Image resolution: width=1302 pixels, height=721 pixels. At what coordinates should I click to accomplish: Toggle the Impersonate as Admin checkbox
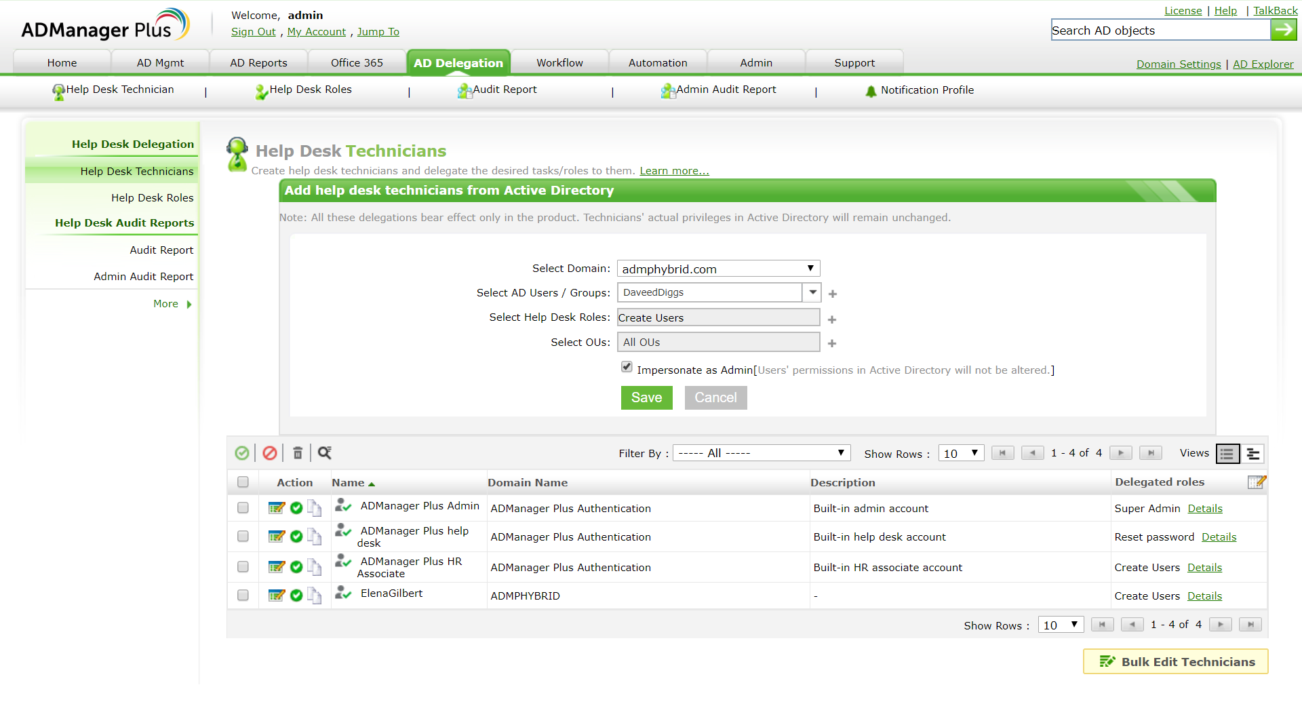(x=627, y=367)
